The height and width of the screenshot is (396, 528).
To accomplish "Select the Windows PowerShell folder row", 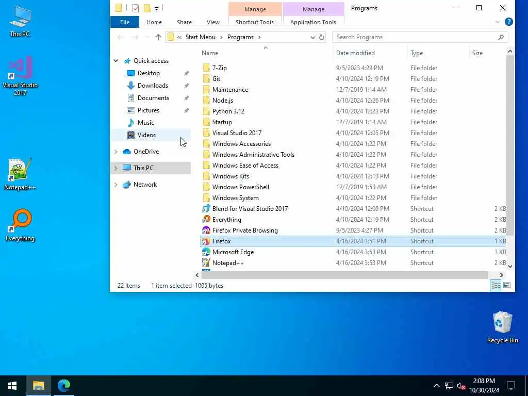I will click(354, 187).
